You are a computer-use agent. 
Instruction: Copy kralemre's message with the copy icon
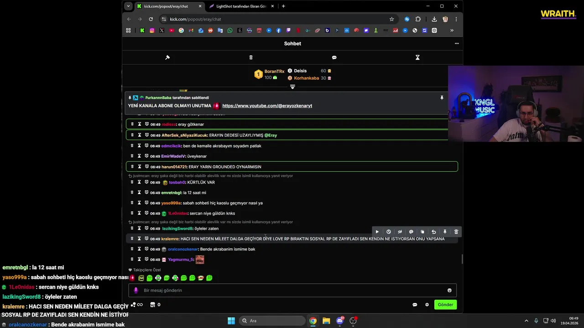(422, 232)
